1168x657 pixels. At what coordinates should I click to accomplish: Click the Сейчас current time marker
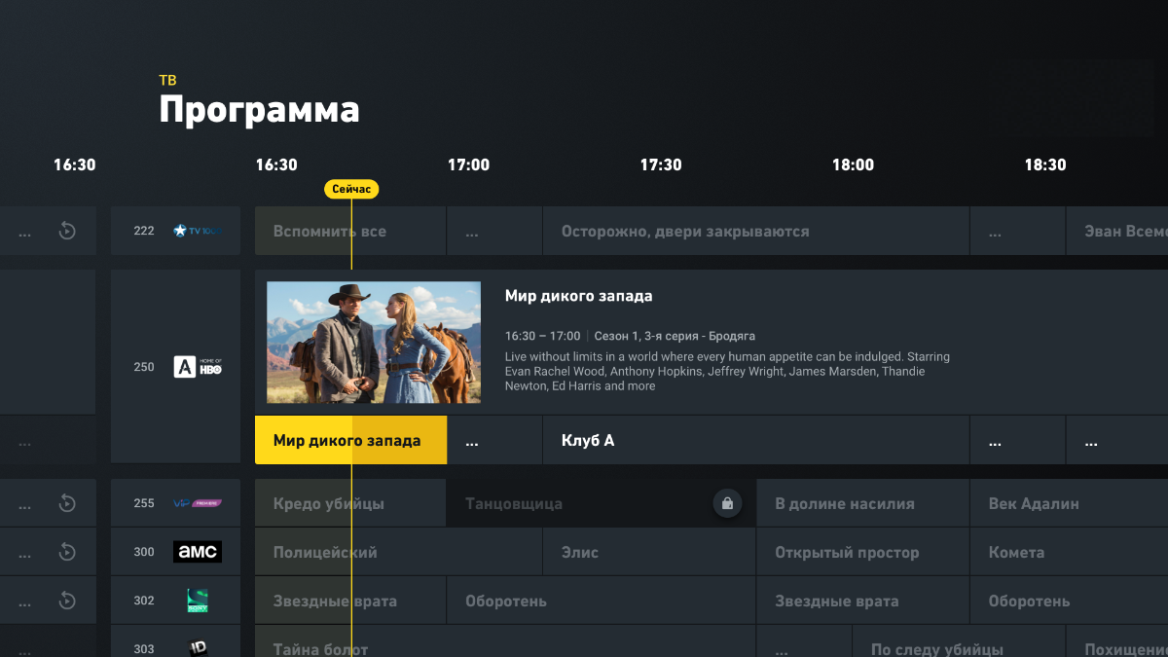tap(351, 189)
